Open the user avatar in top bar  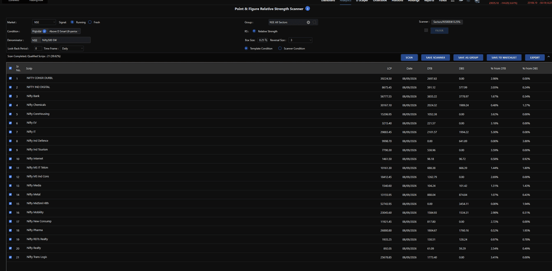[x=477, y=1]
